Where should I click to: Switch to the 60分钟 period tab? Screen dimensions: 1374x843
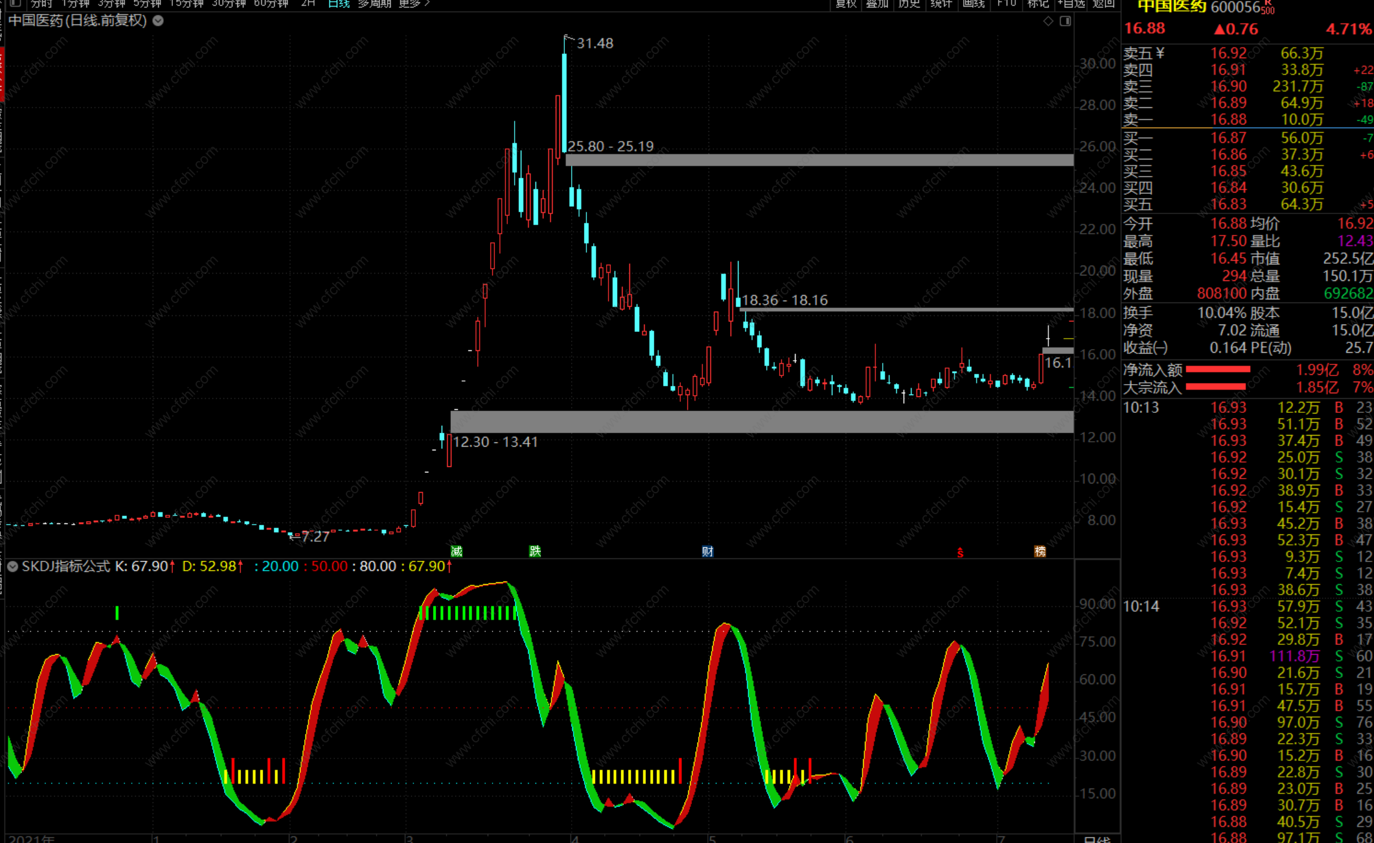[x=271, y=4]
